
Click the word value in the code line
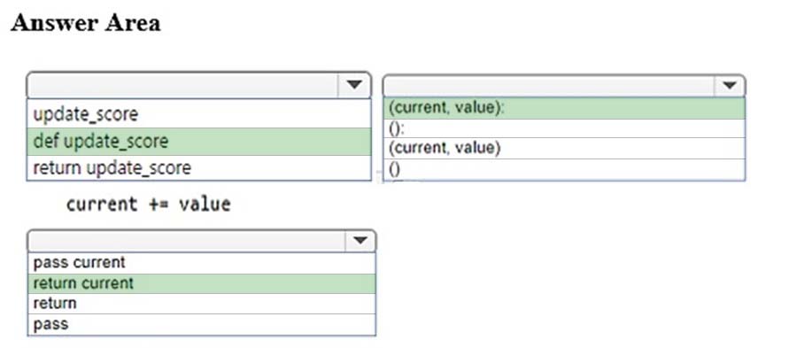(x=205, y=204)
